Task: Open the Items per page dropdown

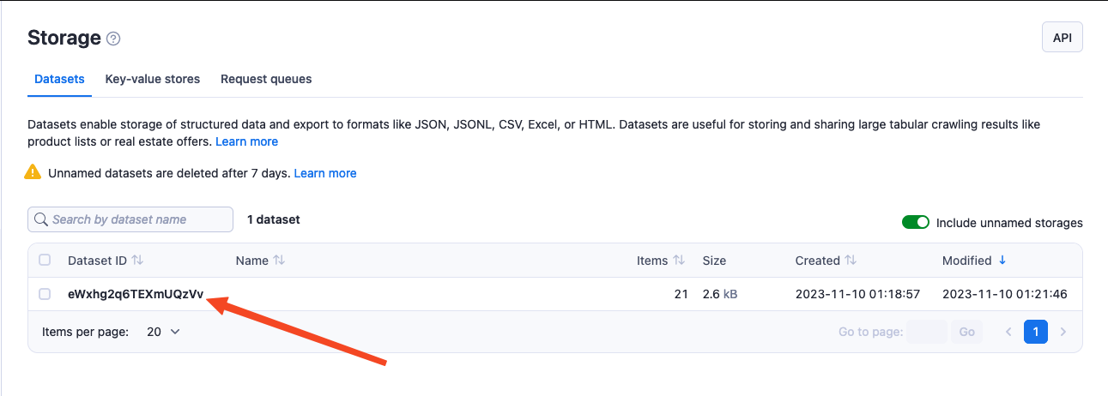Action: coord(163,332)
